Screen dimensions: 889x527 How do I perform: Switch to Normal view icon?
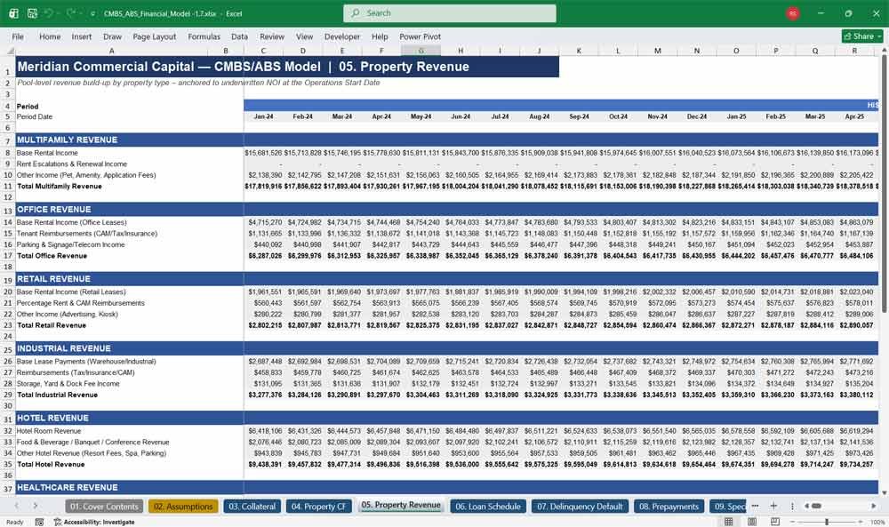point(729,522)
